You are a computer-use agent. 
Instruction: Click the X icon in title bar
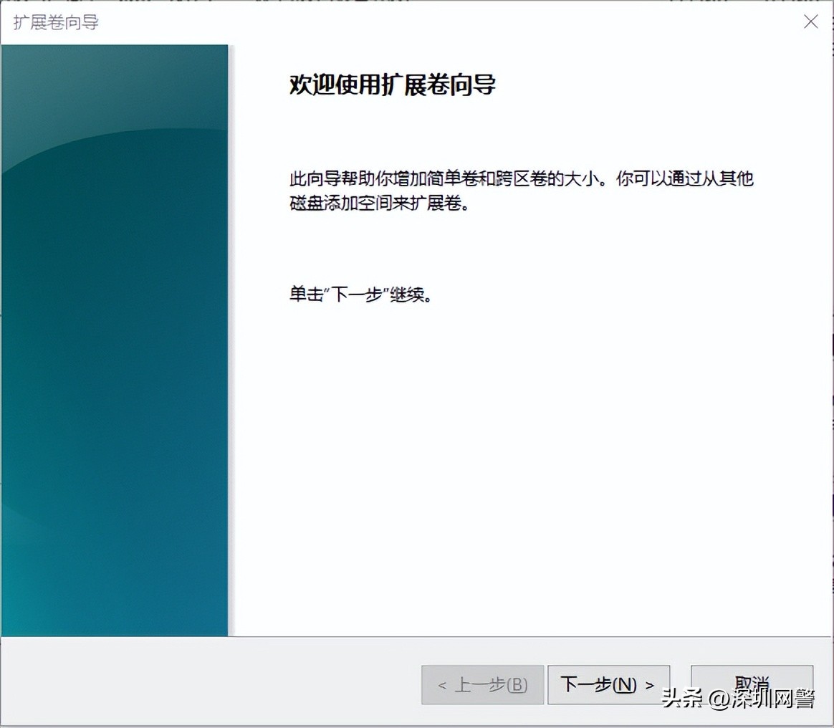pos(810,21)
